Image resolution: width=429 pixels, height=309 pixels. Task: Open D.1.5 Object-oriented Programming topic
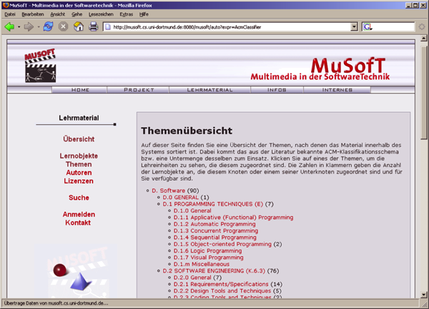point(222,244)
